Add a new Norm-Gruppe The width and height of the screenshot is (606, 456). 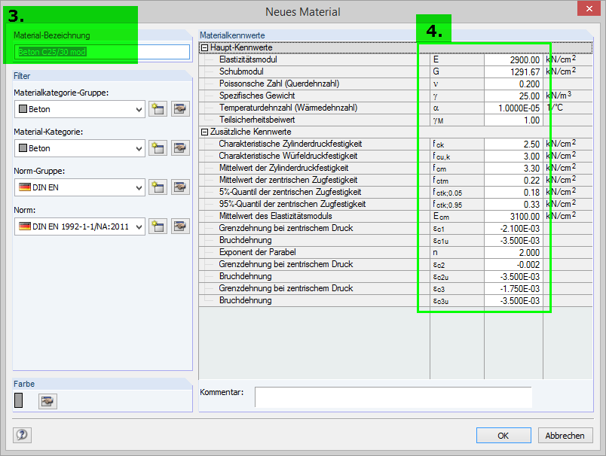(x=158, y=187)
